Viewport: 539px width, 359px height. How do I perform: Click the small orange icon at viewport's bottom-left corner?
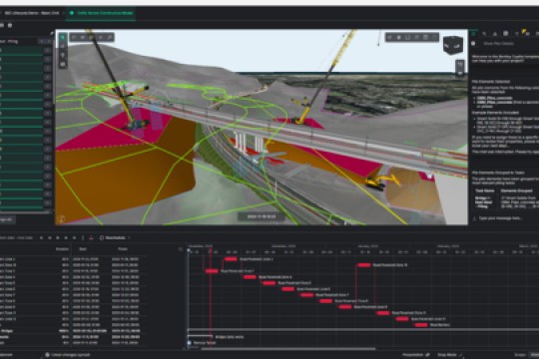[62, 219]
